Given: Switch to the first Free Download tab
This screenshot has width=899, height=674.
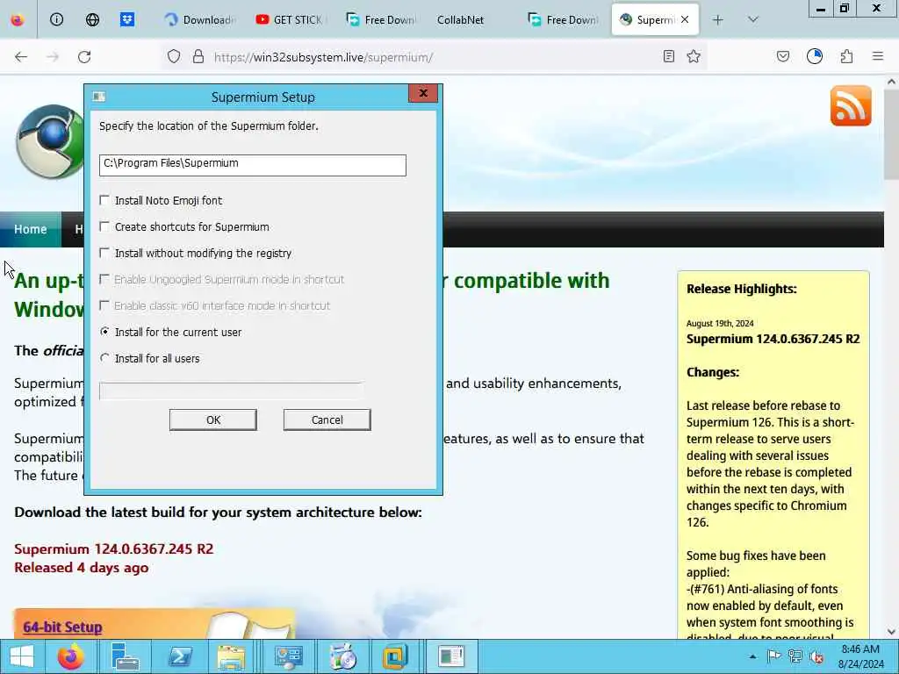Looking at the screenshot, I should [382, 19].
